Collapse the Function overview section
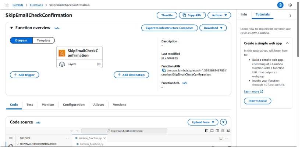Screen dimensions: 302x150 point(11,28)
